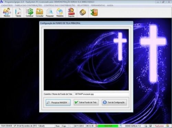The width and height of the screenshot is (172, 128).
Task: Click the Caps indicator in status bar
Action: tap(64, 126)
